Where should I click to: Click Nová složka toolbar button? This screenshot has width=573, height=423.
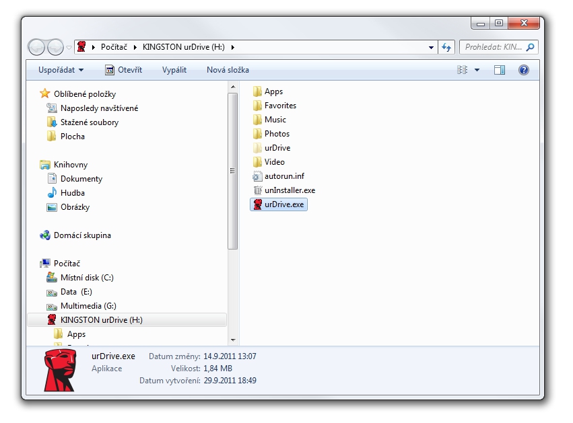[228, 70]
